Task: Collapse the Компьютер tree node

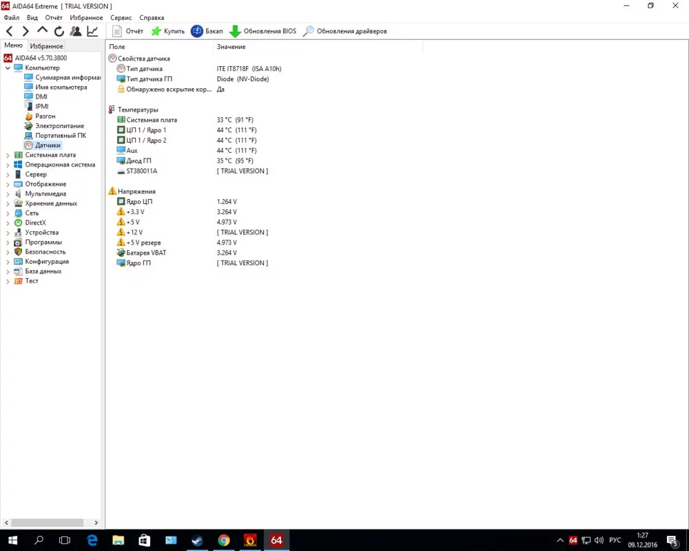Action: (x=8, y=68)
